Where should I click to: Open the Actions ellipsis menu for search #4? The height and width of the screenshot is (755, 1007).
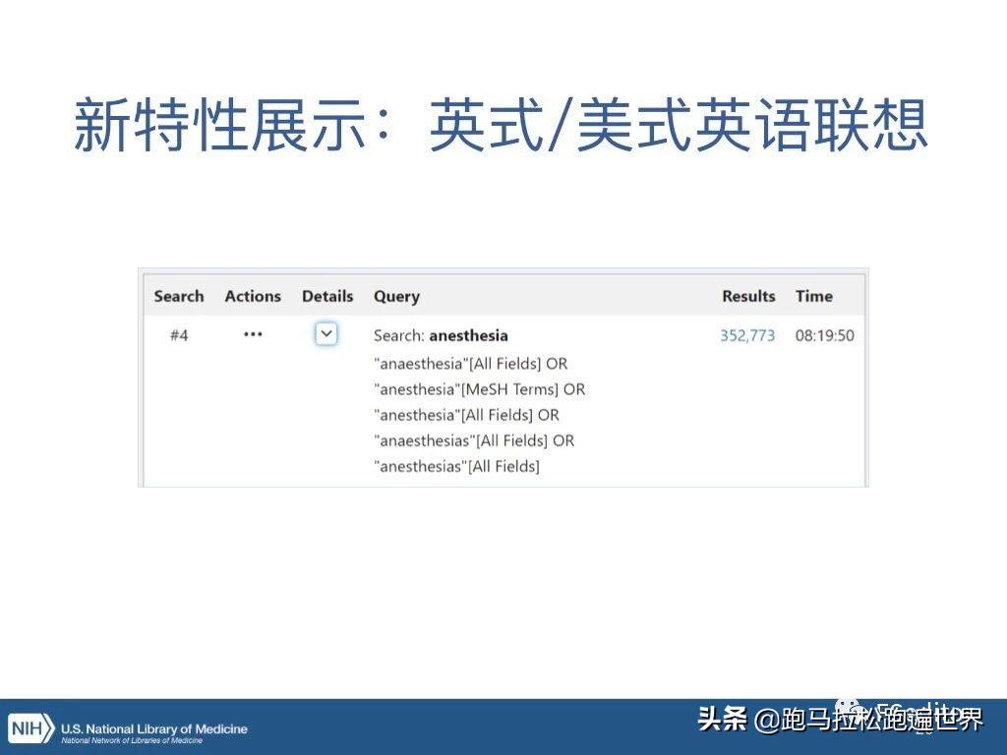pyautogui.click(x=253, y=335)
